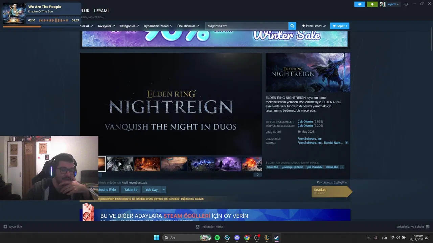This screenshot has height=243, width=433.
Task: Click the microphone tray icon
Action: (x=375, y=238)
